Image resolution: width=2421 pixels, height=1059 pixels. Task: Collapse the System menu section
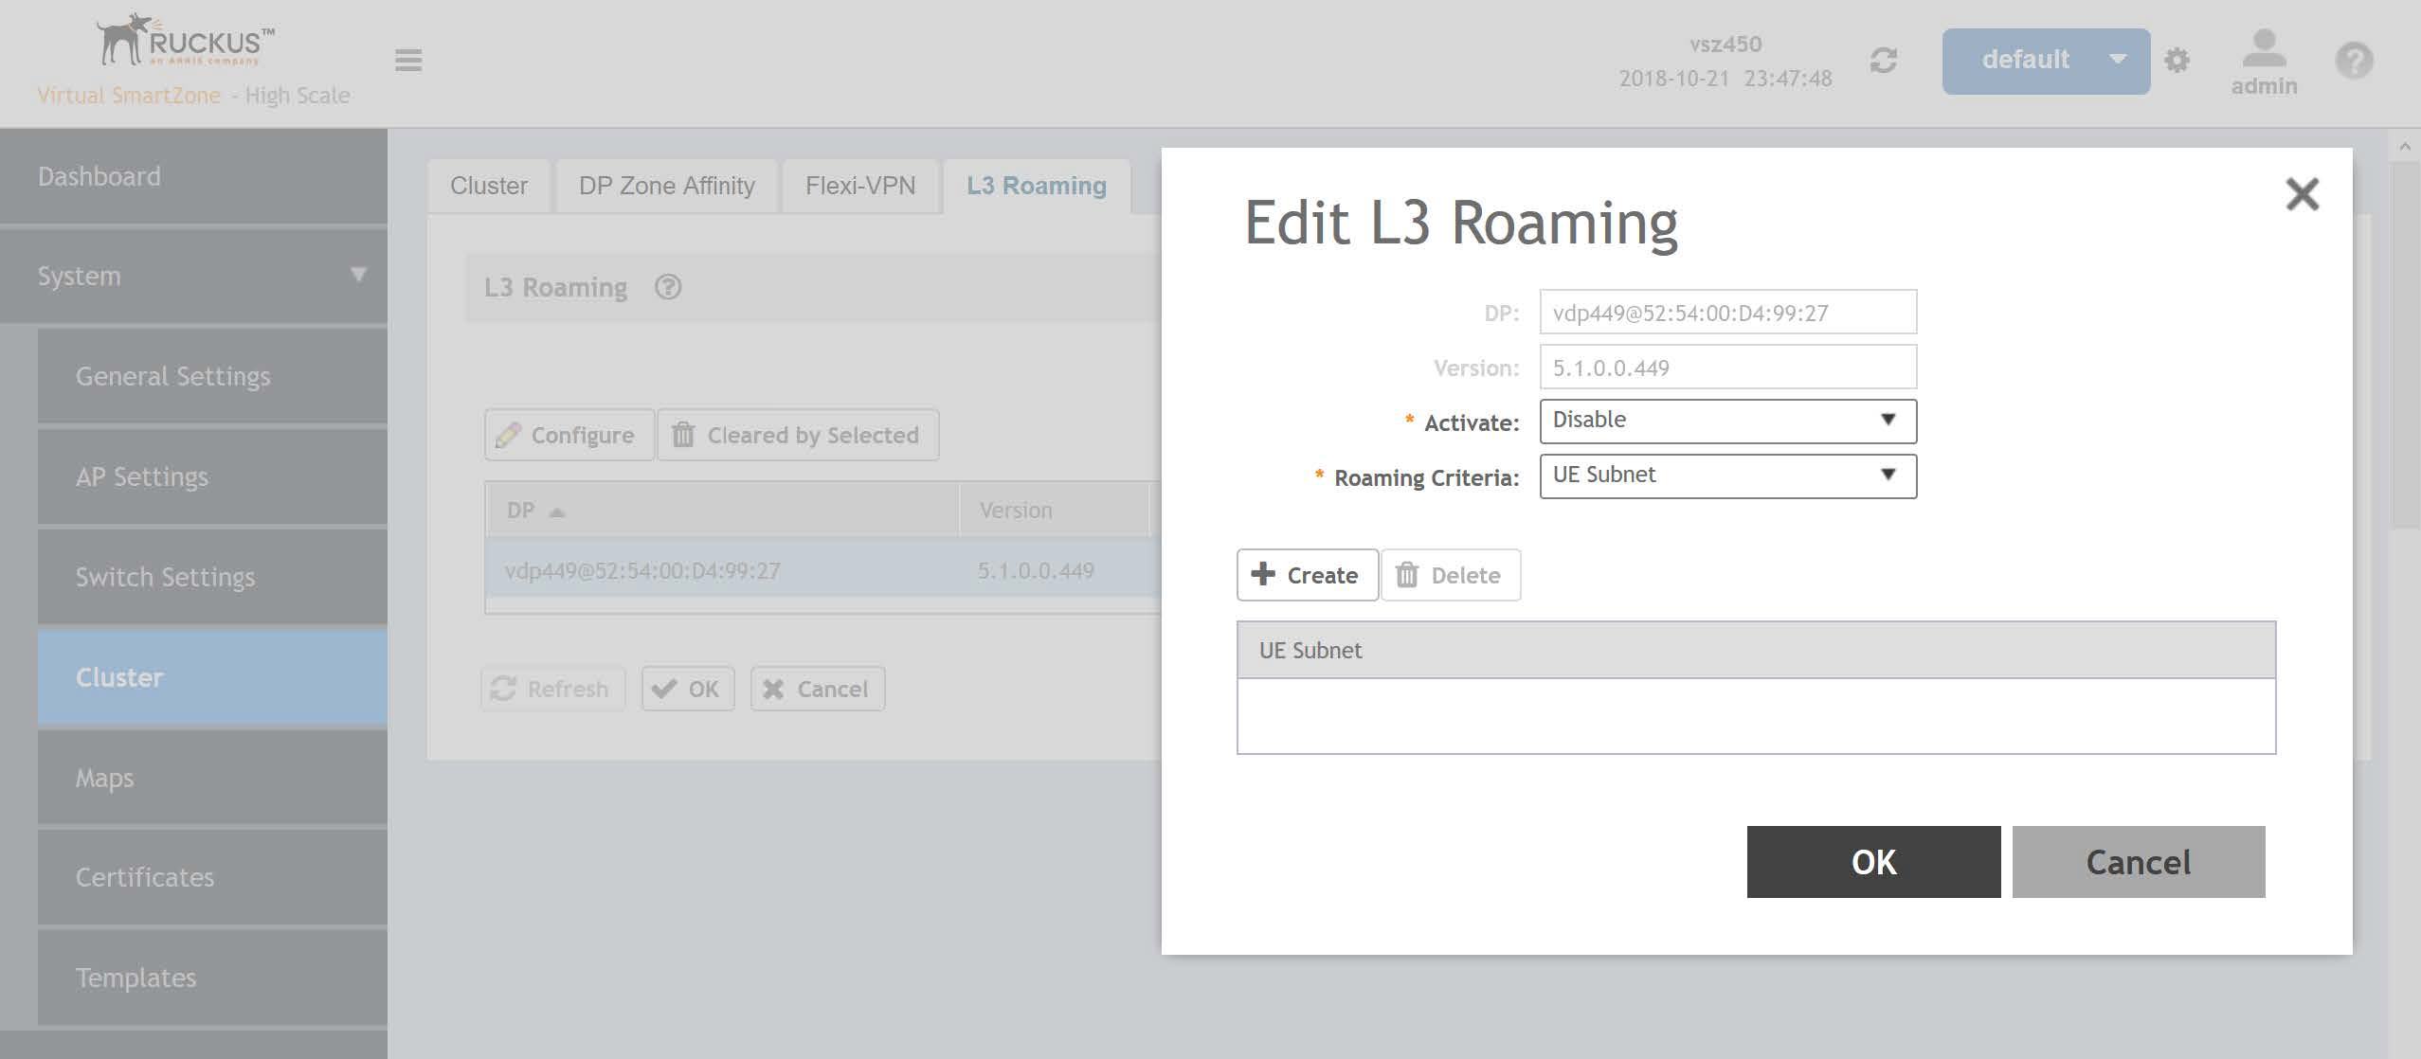coord(357,275)
